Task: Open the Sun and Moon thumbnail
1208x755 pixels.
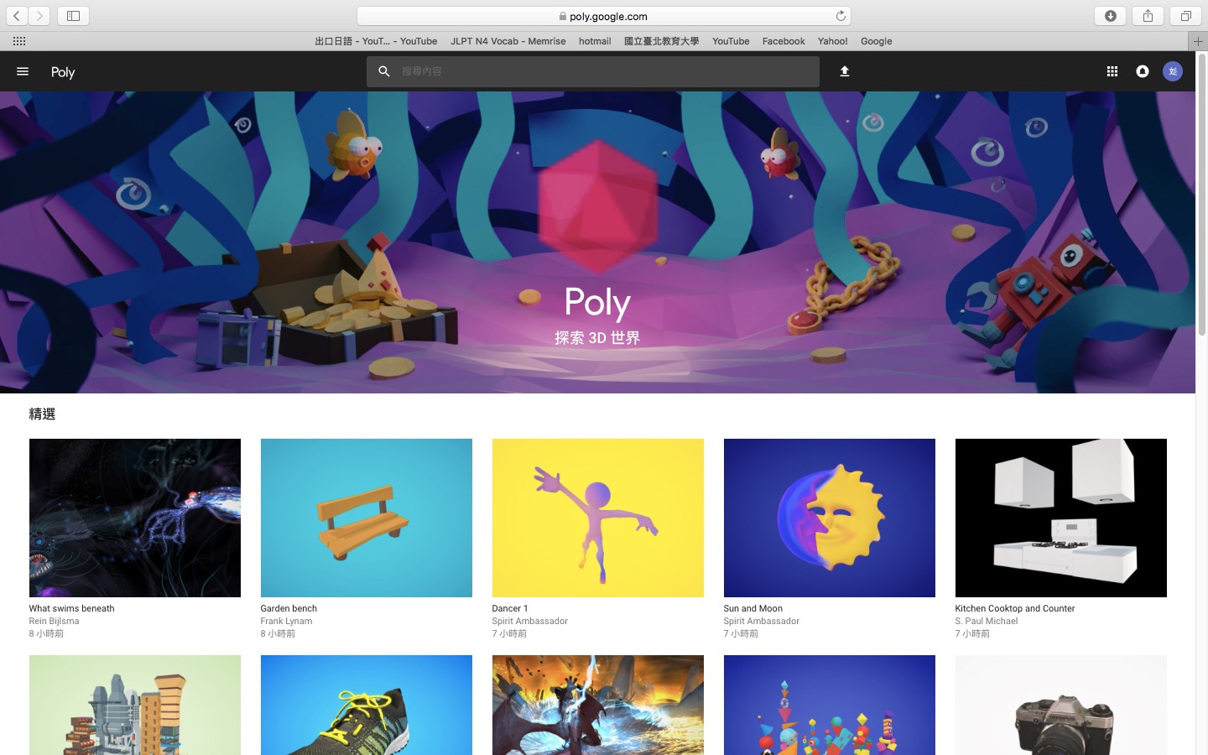Action: 830,518
